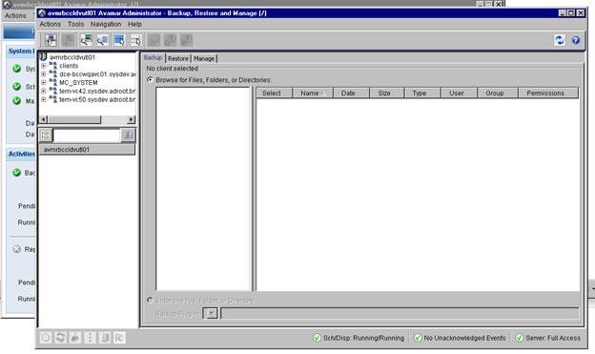This screenshot has height=354, width=595.
Task: Click the first grayed icon in right toolbar group
Action: (154, 40)
